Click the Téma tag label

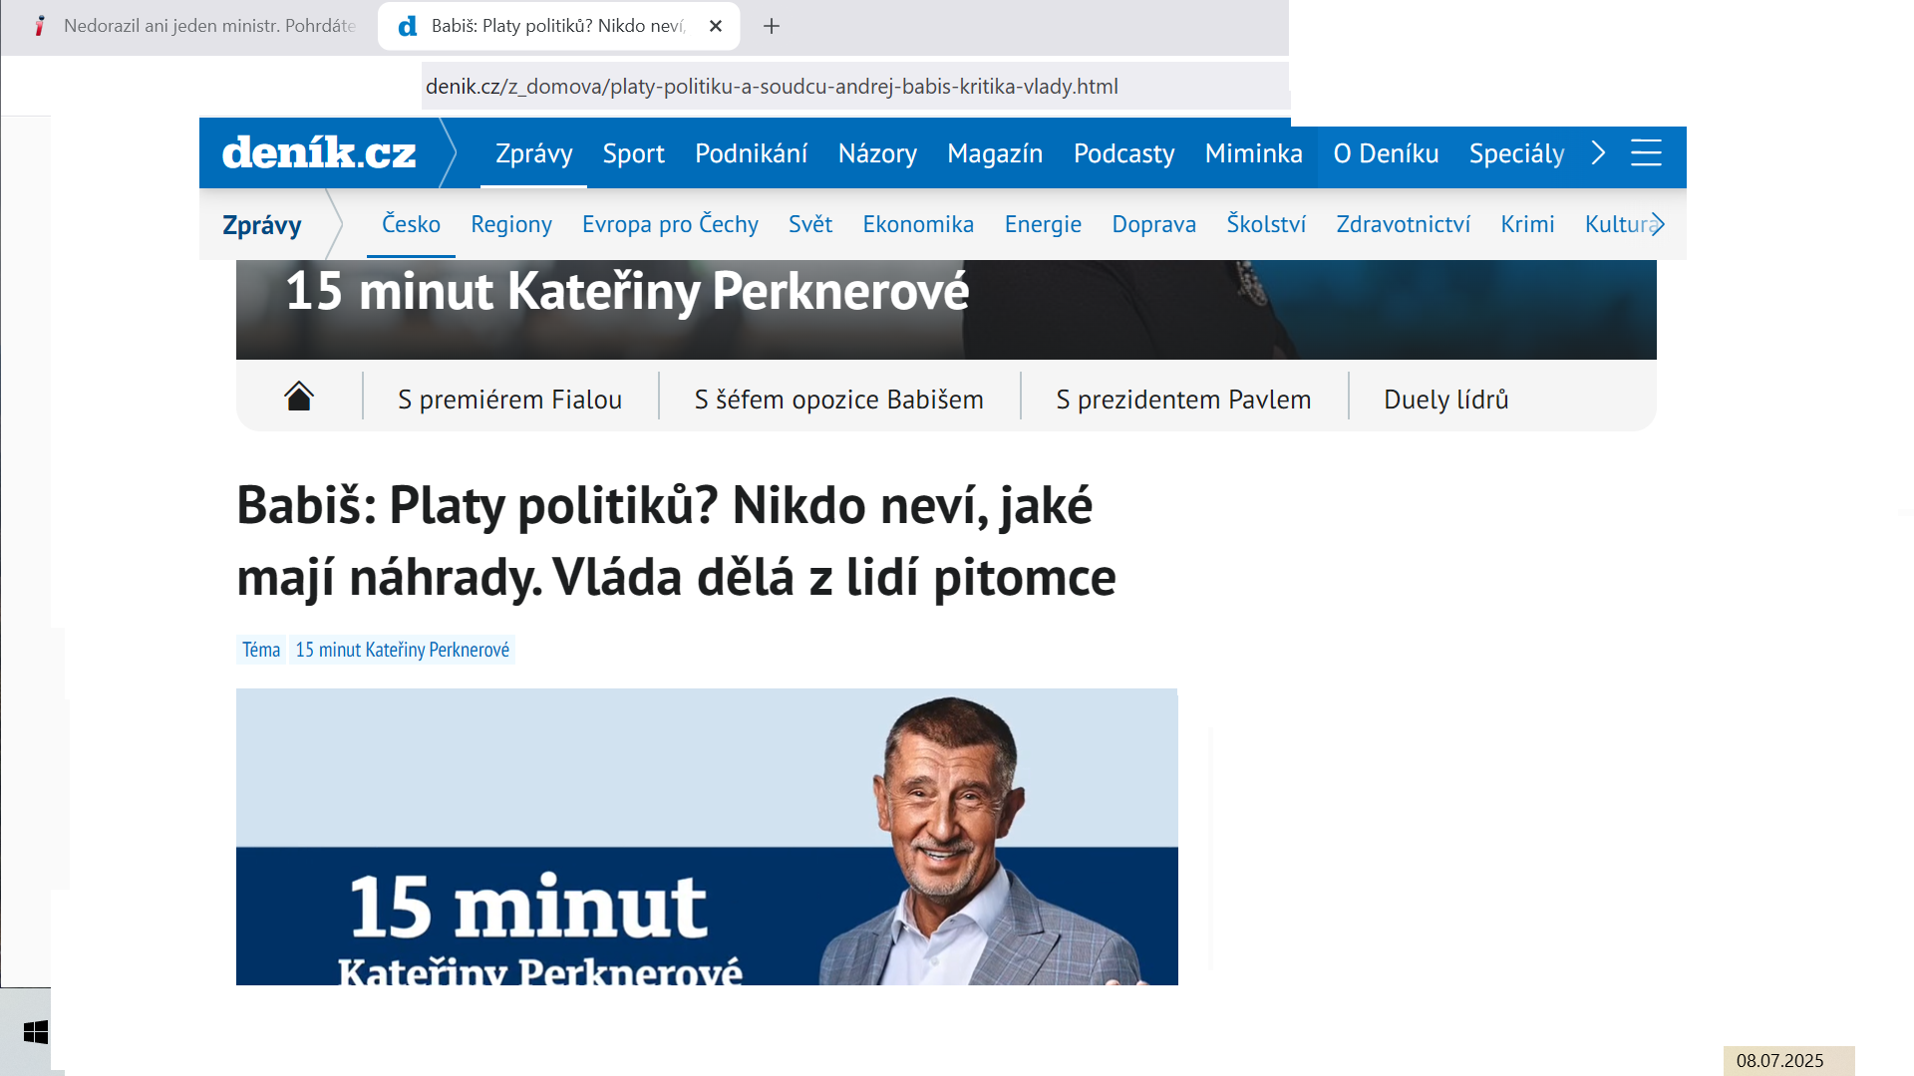[x=261, y=650]
